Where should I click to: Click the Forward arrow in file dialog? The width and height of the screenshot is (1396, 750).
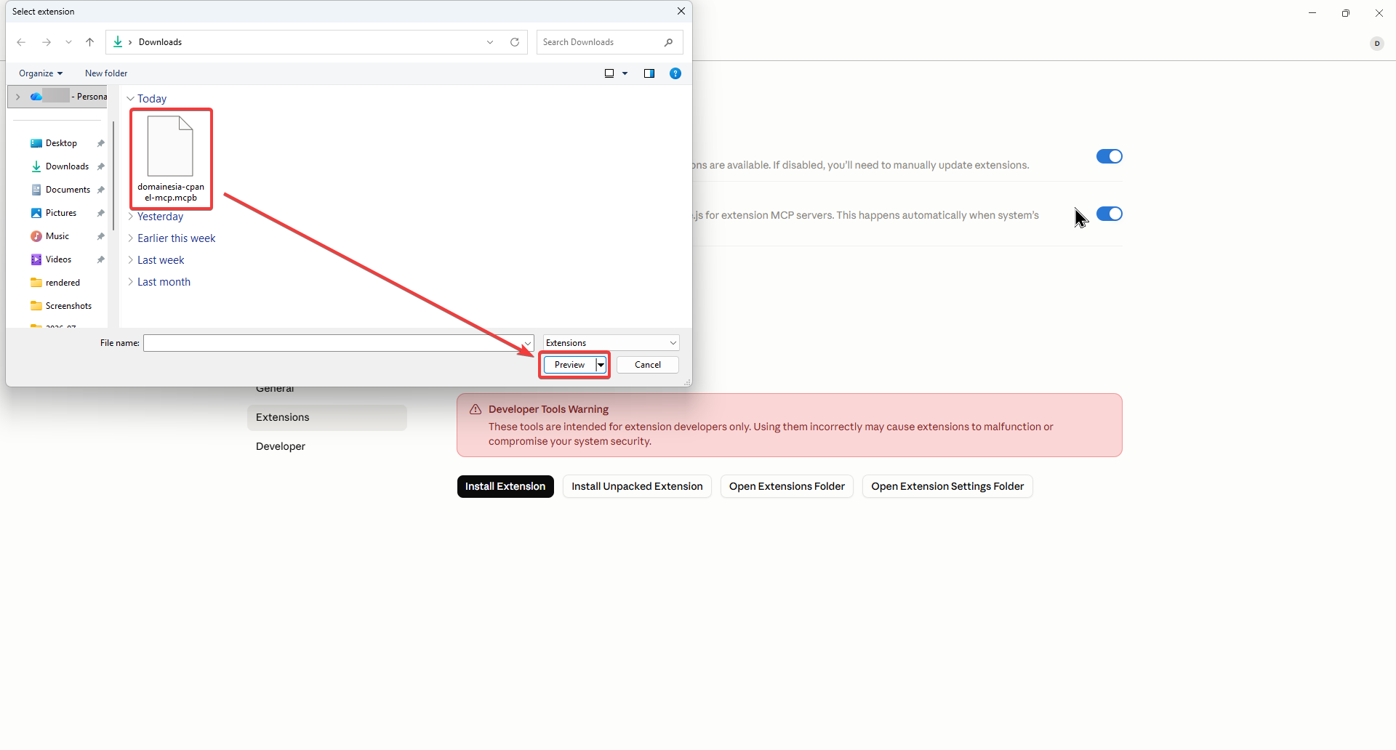[x=47, y=42]
